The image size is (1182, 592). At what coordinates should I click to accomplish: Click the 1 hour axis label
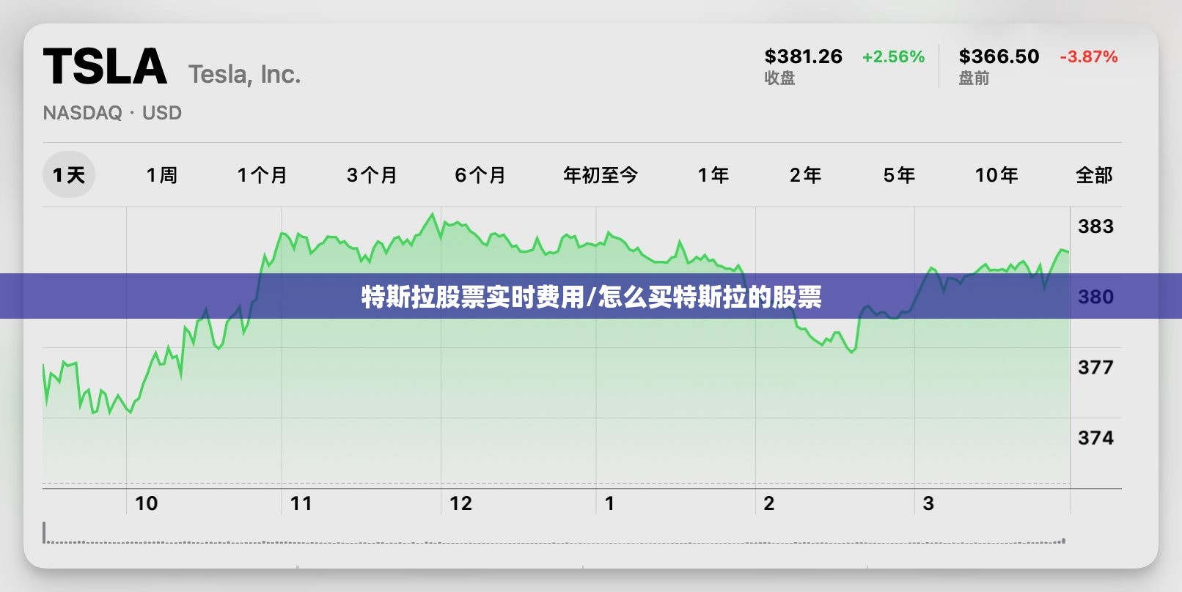pos(609,503)
